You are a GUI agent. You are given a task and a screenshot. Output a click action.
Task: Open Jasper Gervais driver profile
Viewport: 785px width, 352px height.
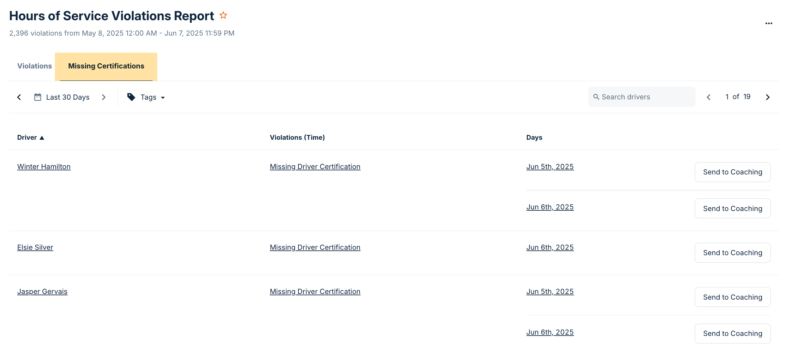pyautogui.click(x=42, y=291)
